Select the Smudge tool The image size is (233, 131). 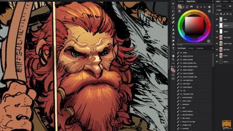click(x=173, y=41)
